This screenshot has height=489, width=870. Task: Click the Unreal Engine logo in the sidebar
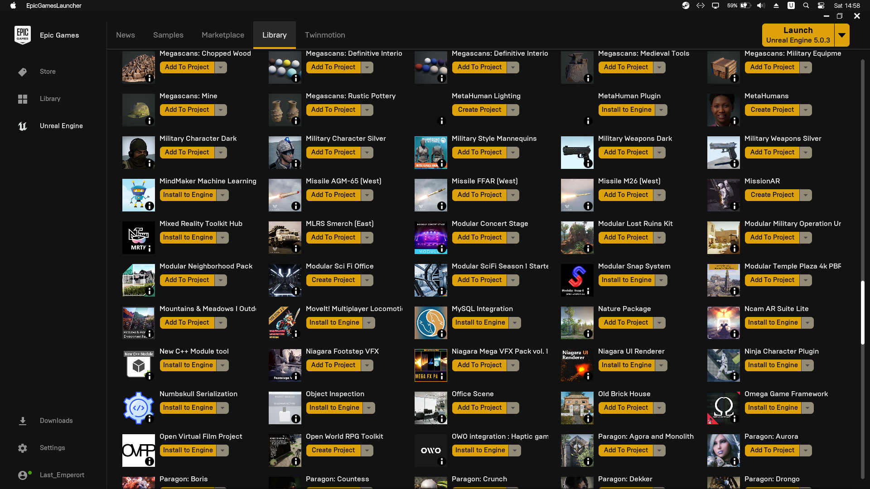pyautogui.click(x=23, y=126)
